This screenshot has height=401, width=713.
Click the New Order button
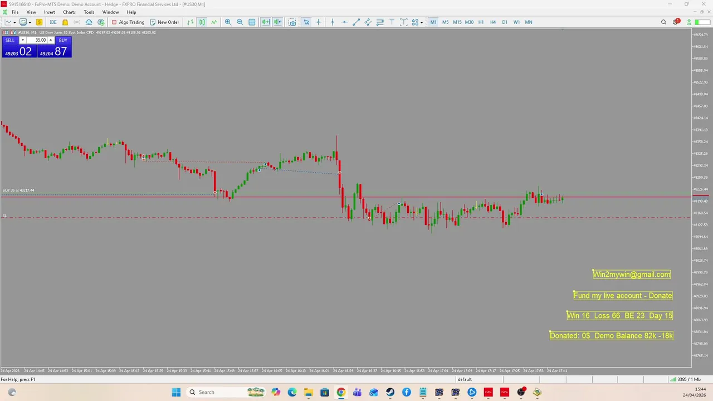coord(164,22)
